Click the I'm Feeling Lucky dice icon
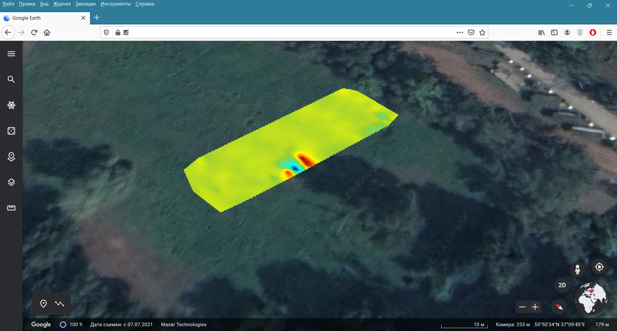Viewport: 617px width, 331px height. (x=11, y=131)
